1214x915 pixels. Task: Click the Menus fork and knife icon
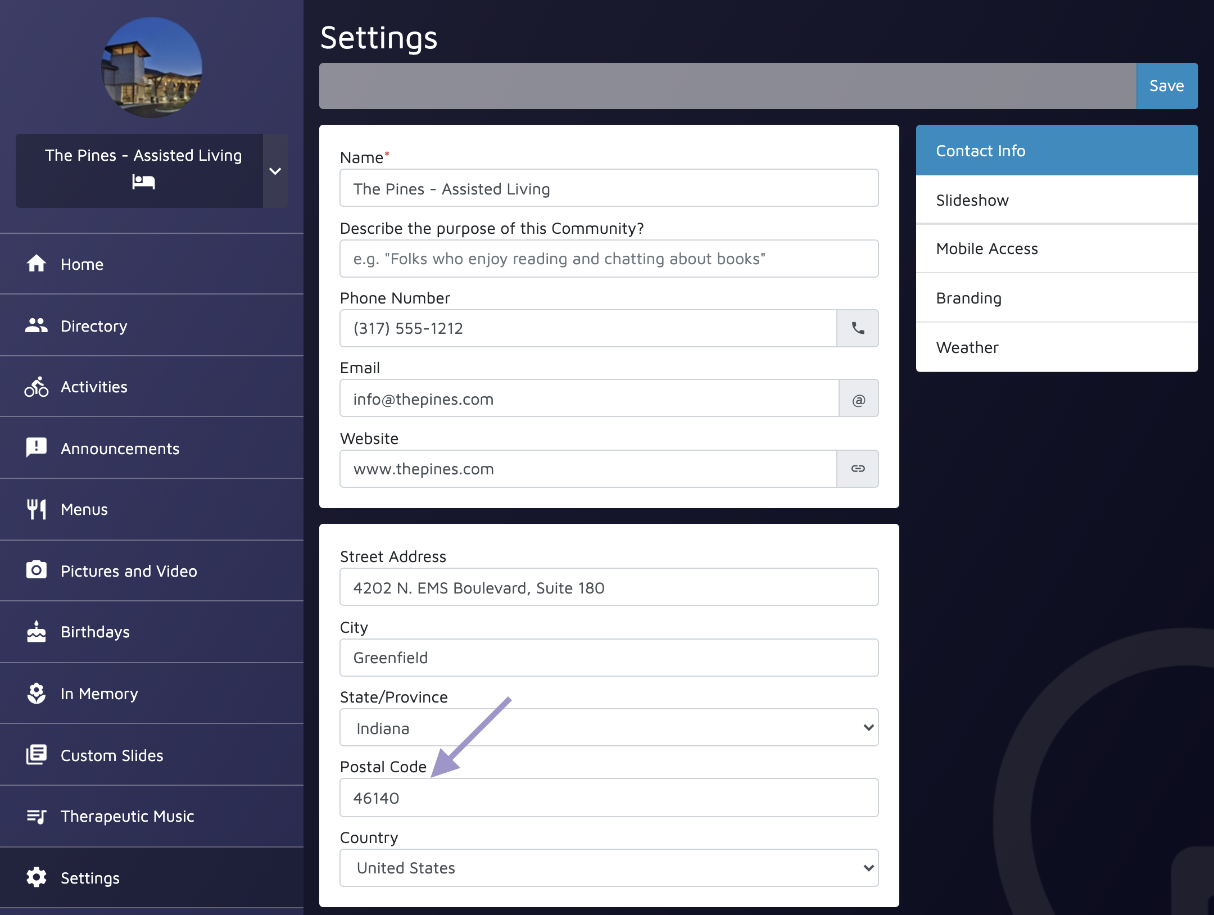point(37,509)
